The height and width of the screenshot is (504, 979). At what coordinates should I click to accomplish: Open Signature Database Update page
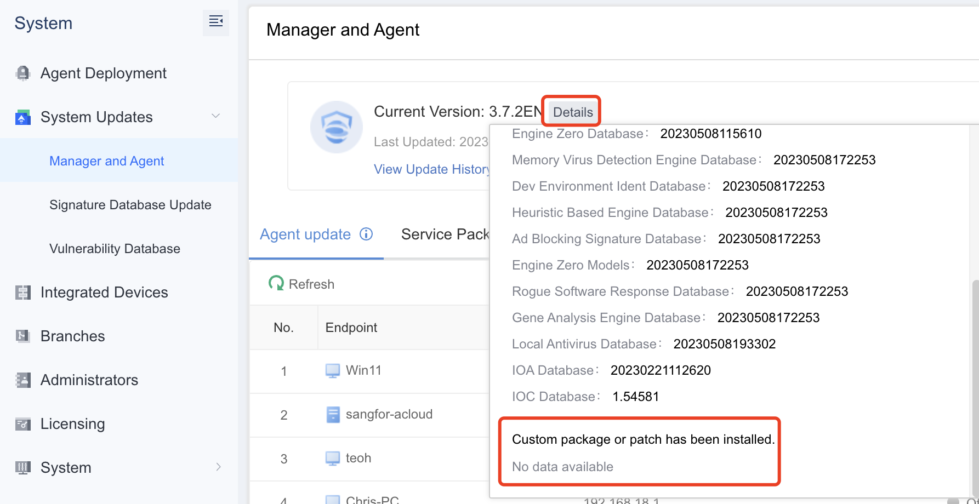[130, 205]
